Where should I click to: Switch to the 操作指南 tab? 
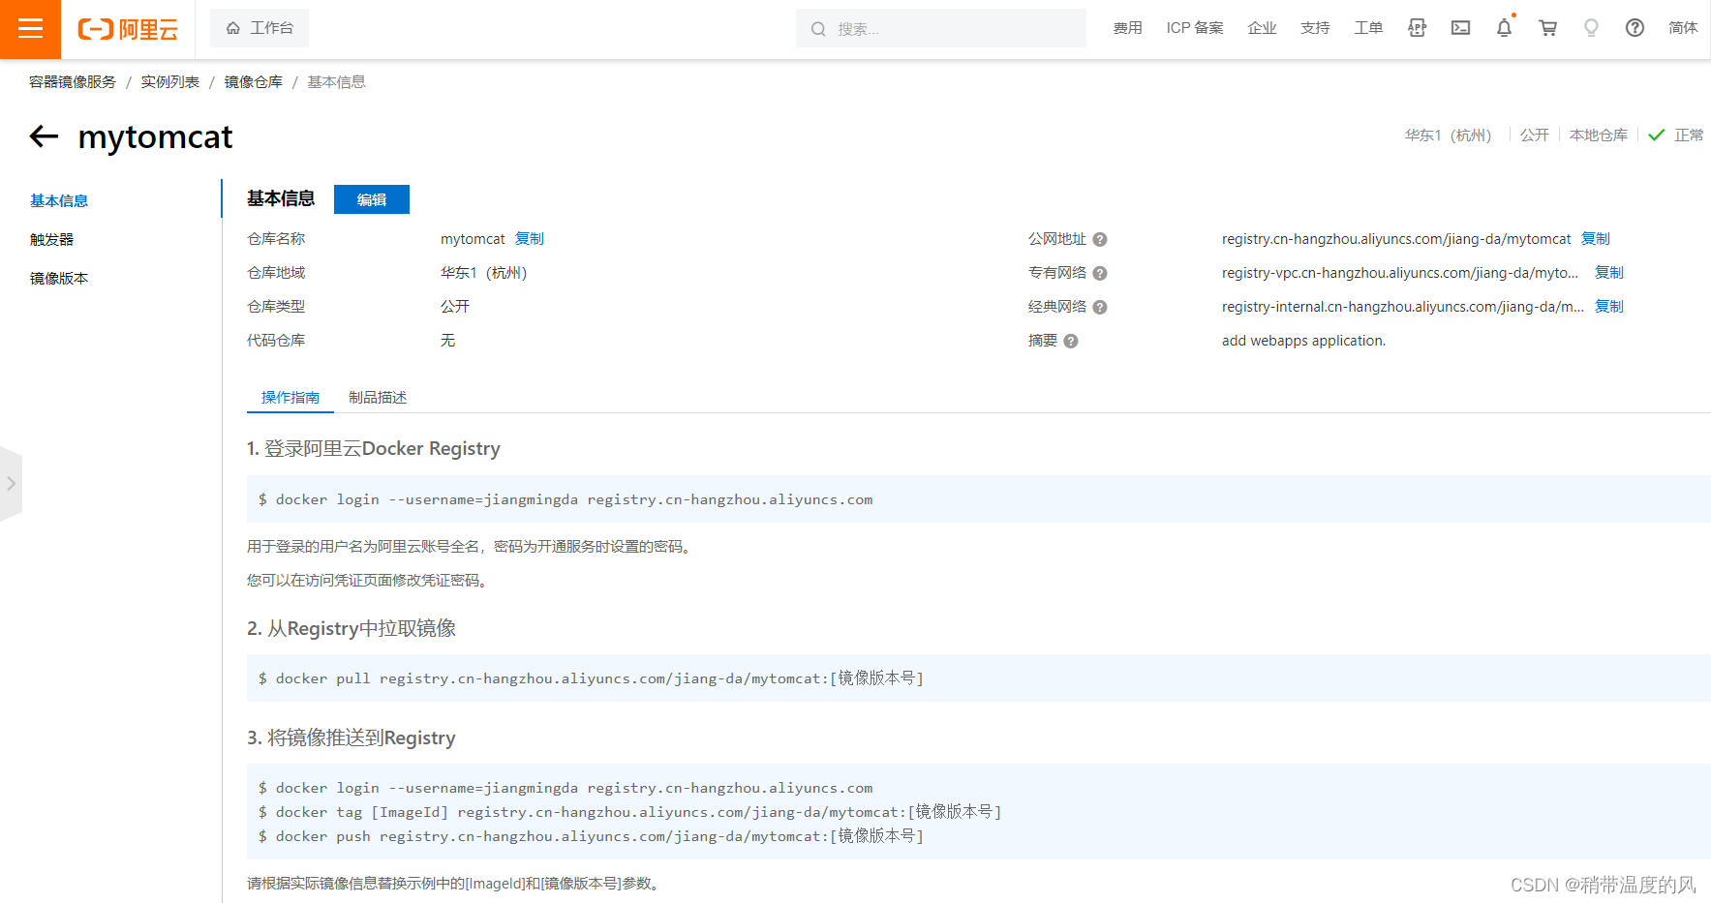(290, 398)
